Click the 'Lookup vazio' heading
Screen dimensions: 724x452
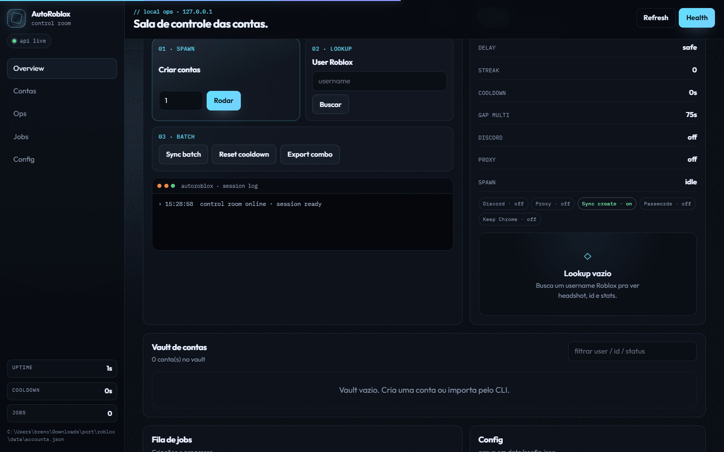pyautogui.click(x=587, y=274)
